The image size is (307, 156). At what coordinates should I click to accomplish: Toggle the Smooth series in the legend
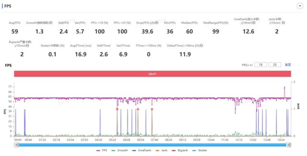coord(120,150)
